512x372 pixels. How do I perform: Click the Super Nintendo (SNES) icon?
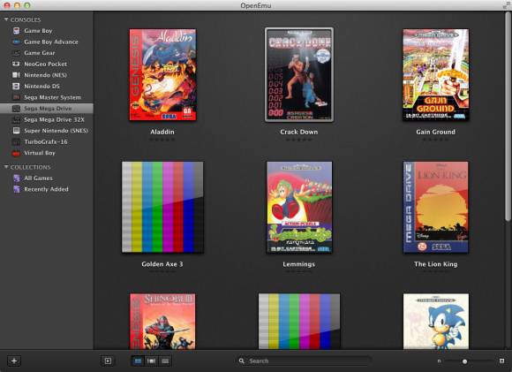(x=16, y=131)
